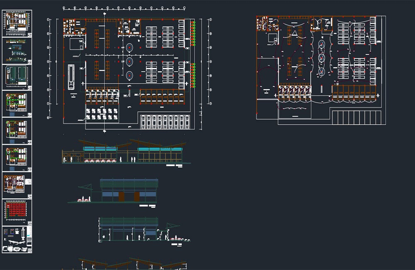Click the parked bus outline in main plan
Image resolution: width=415 pixels, height=270 pixels.
[x=71, y=77]
